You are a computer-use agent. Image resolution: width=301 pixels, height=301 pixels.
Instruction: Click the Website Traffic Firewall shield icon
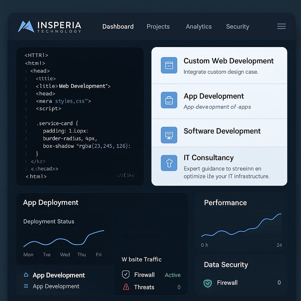[126, 275]
